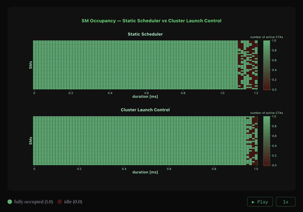Click number of active CTAs label of the Static Scheduler colorbar
Image resolution: width=303 pixels, height=212 pixels.
(x=267, y=37)
